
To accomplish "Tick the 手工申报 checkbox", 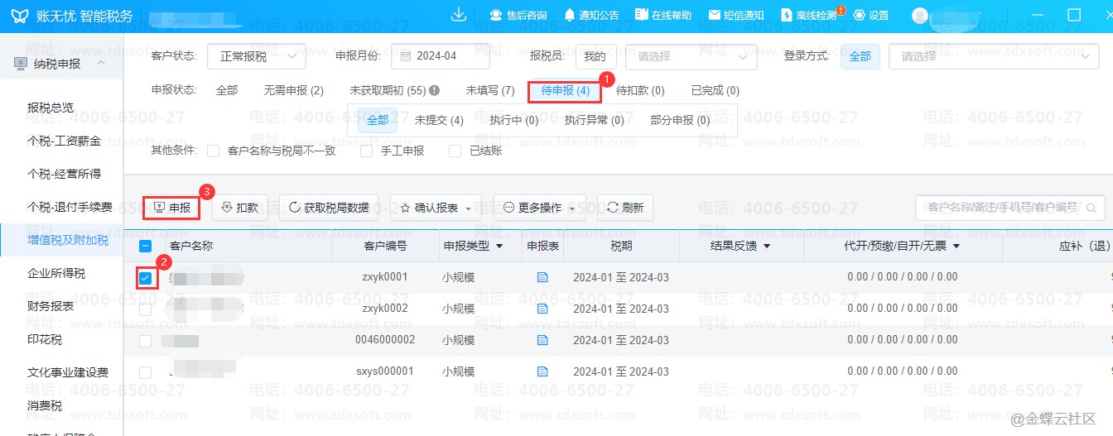I will (367, 151).
